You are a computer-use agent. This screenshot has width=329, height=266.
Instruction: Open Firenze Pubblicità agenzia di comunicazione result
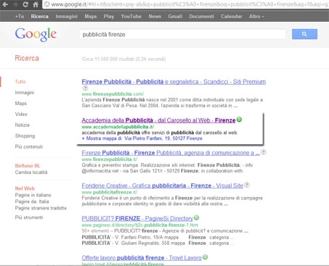tap(171, 153)
